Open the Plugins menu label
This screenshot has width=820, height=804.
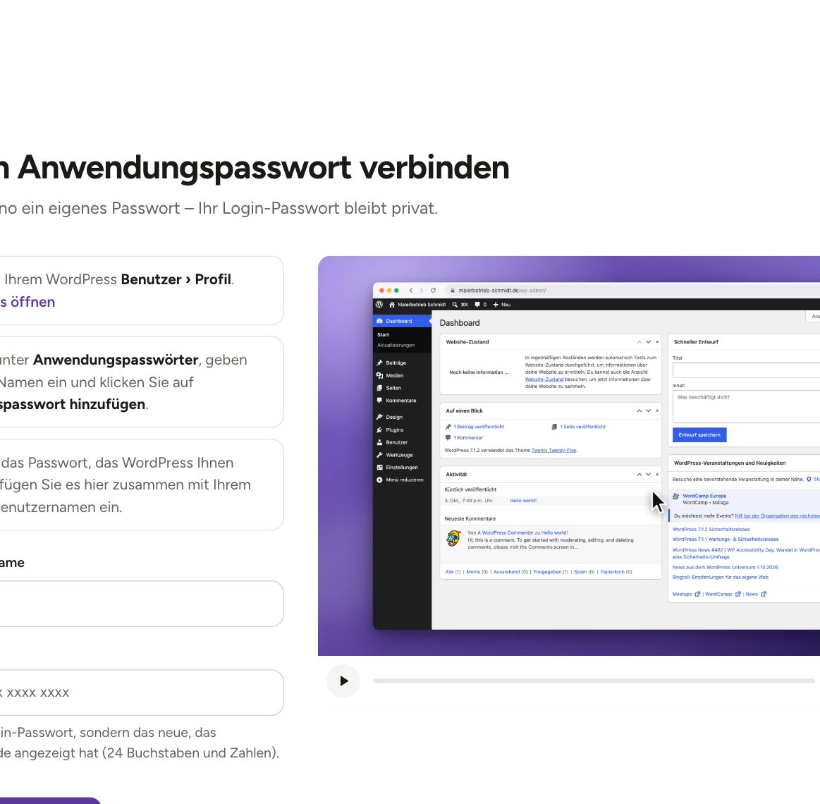click(395, 430)
